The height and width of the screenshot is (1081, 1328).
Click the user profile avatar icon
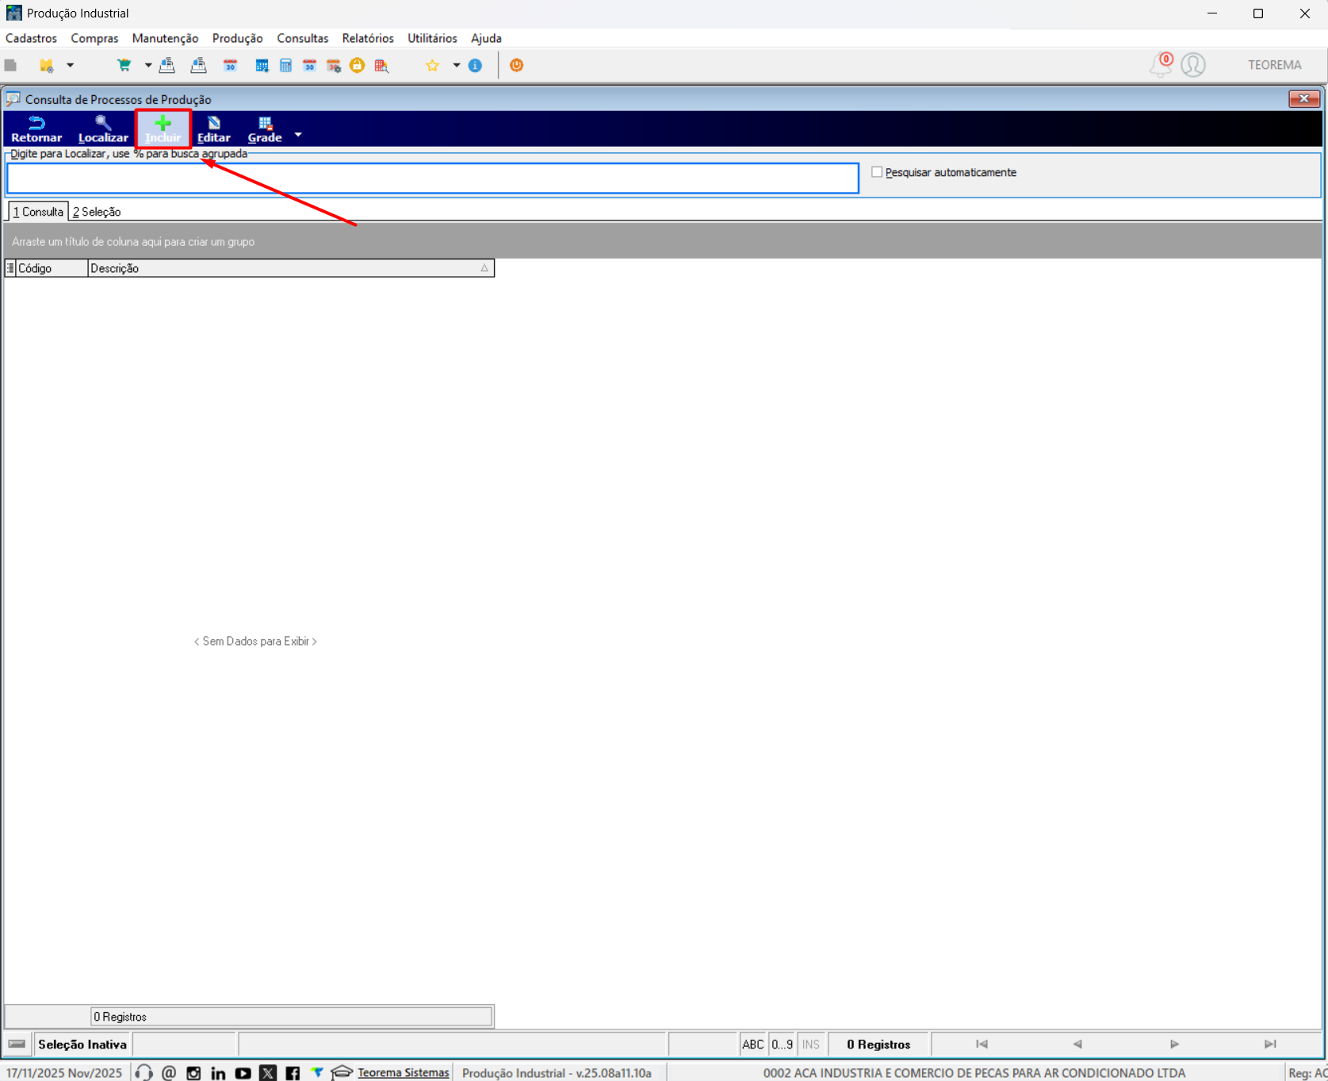point(1193,65)
